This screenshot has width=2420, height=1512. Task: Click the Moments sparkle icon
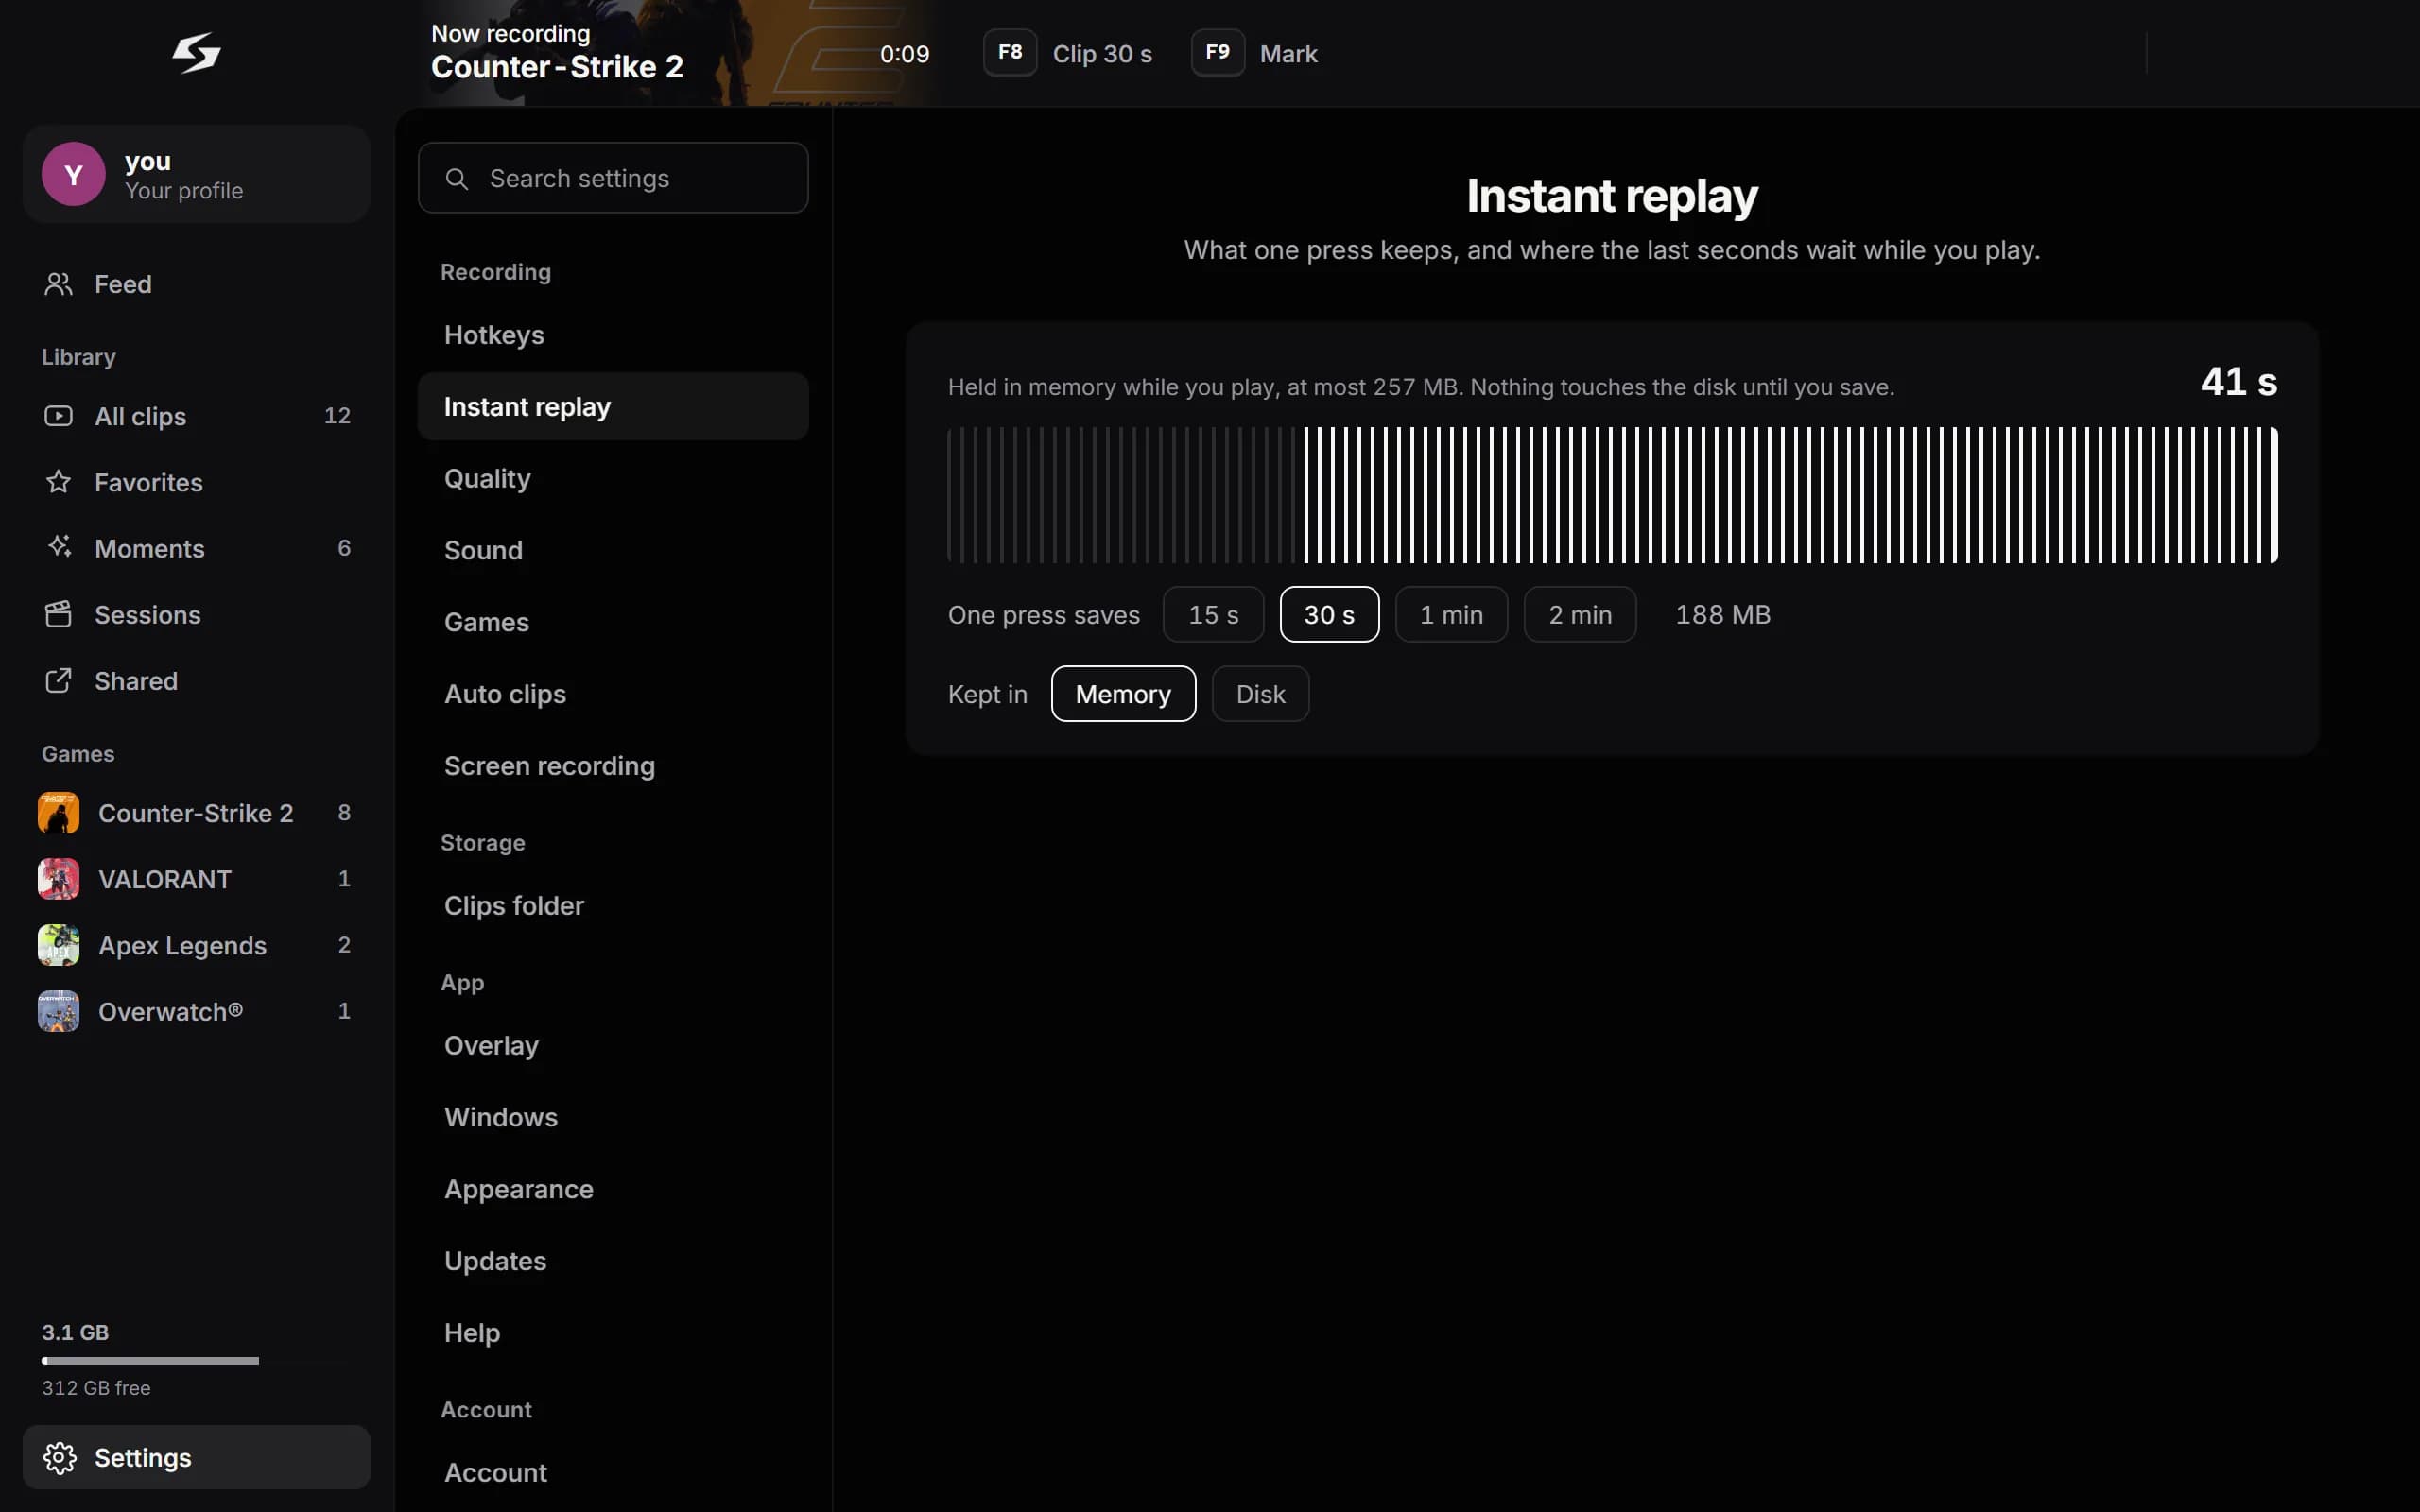[x=58, y=548]
